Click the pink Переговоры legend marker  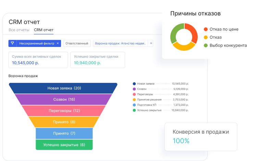click(x=134, y=94)
